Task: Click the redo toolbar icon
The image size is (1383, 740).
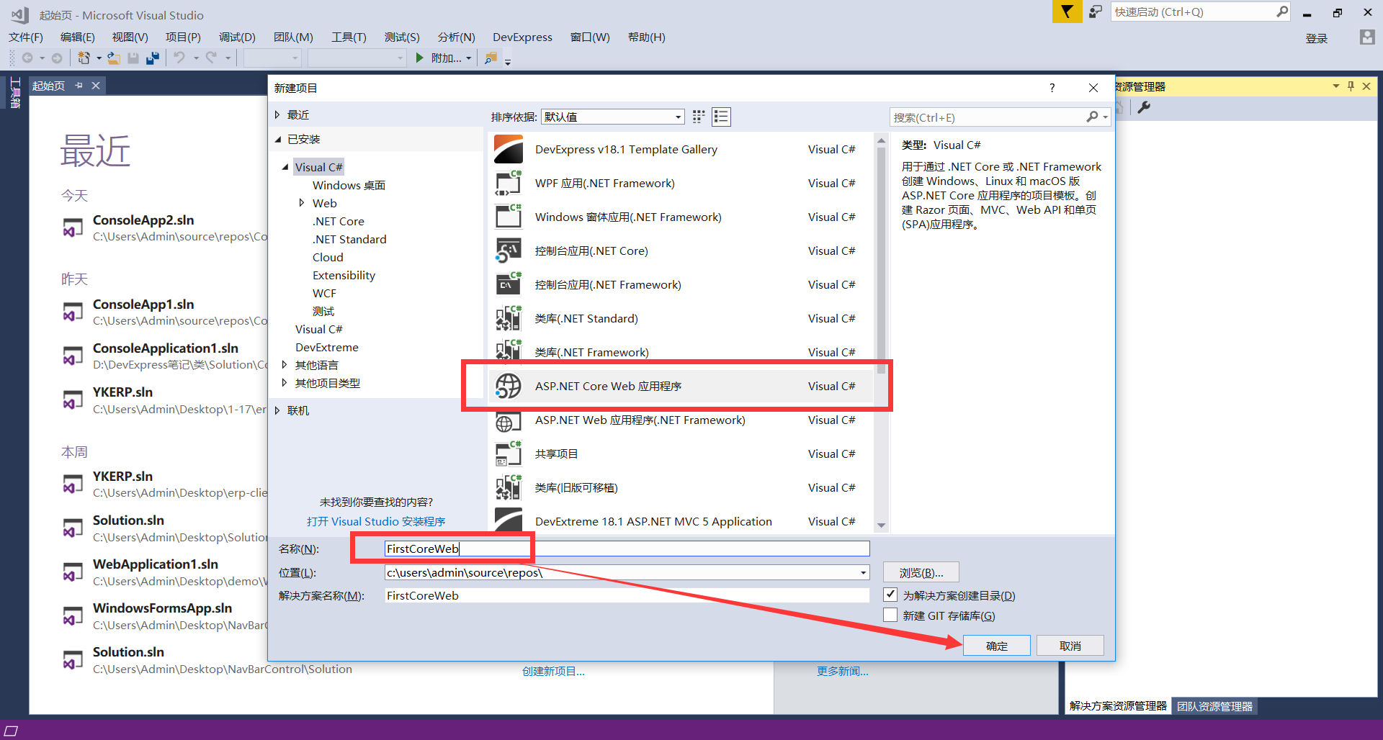Action: [x=211, y=58]
